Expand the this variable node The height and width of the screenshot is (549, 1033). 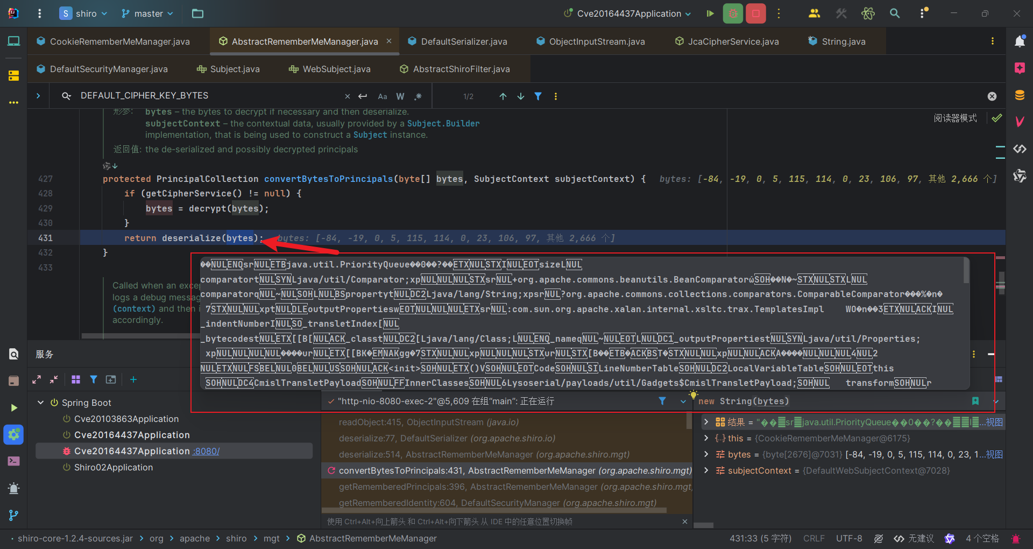pyautogui.click(x=706, y=438)
